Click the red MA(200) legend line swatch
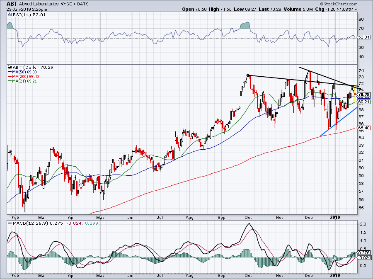 point(10,77)
